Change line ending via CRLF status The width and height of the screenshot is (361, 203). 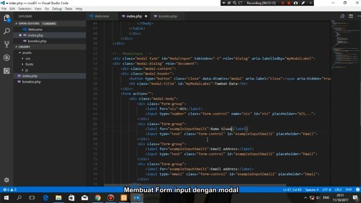tap(338, 189)
